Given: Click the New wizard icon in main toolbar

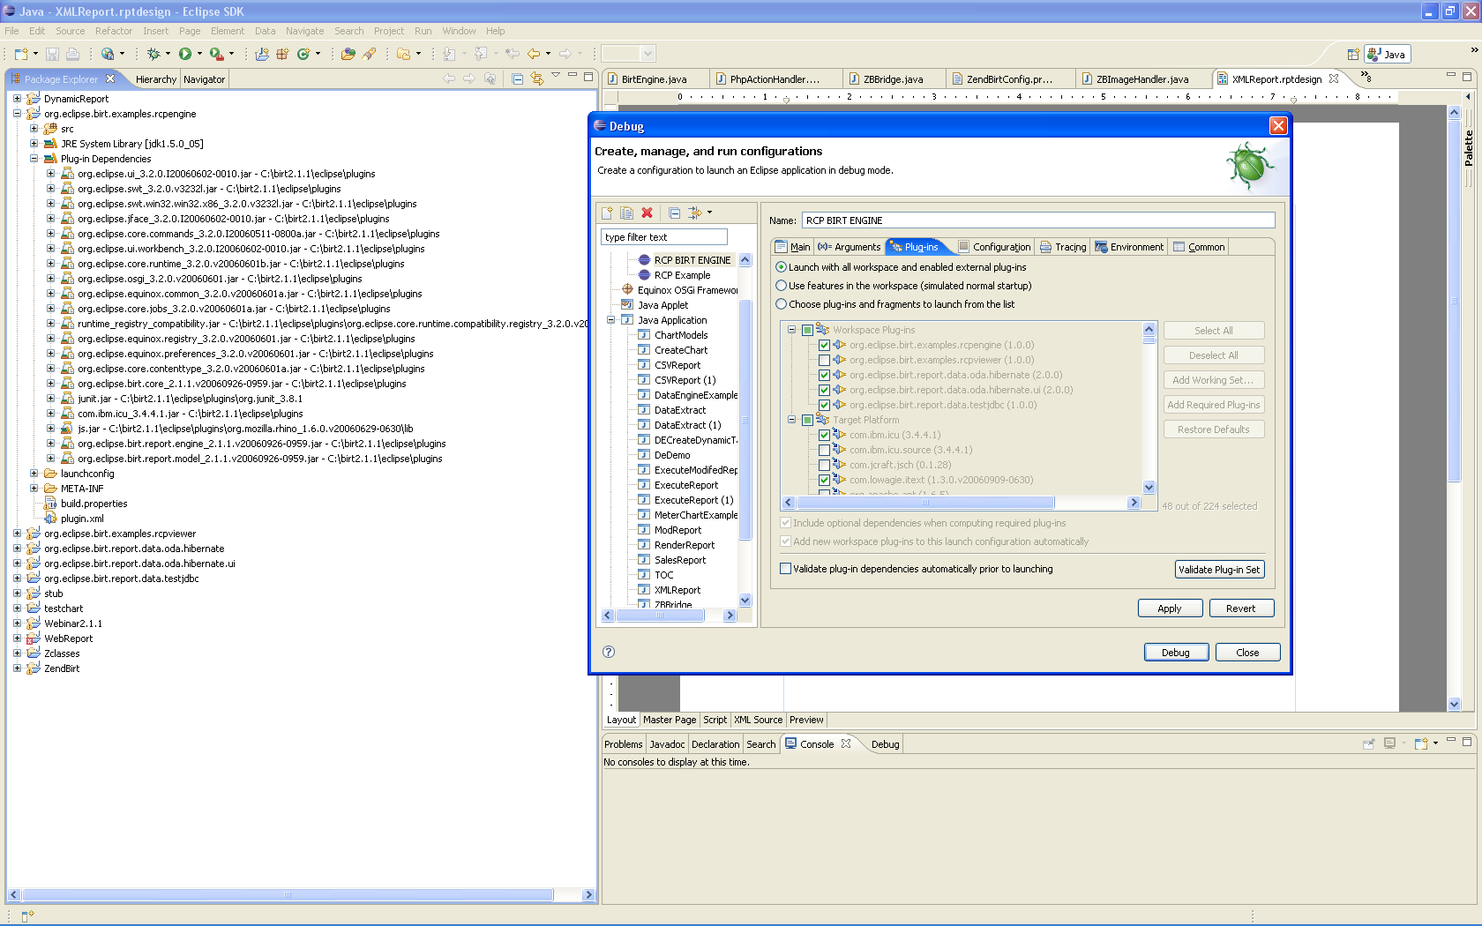Looking at the screenshot, I should tap(21, 54).
